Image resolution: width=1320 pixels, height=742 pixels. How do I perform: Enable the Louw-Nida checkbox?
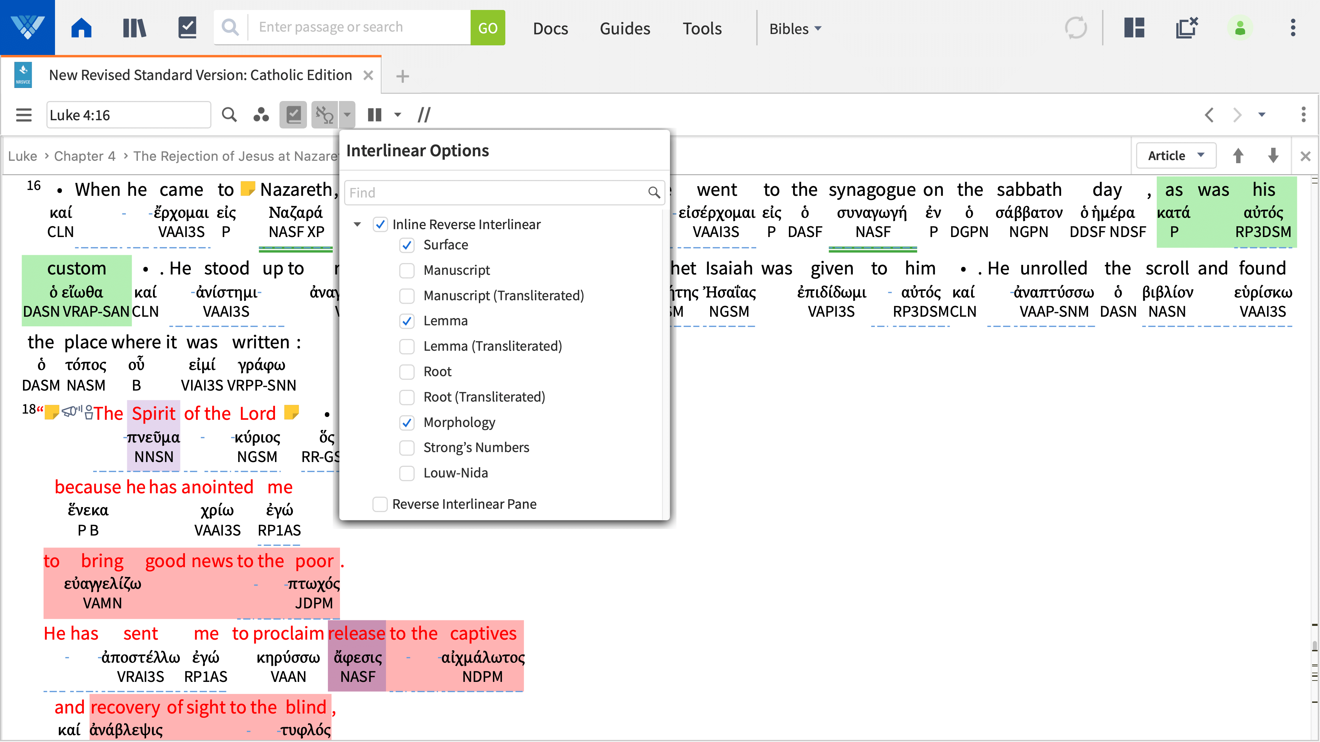pyautogui.click(x=407, y=473)
